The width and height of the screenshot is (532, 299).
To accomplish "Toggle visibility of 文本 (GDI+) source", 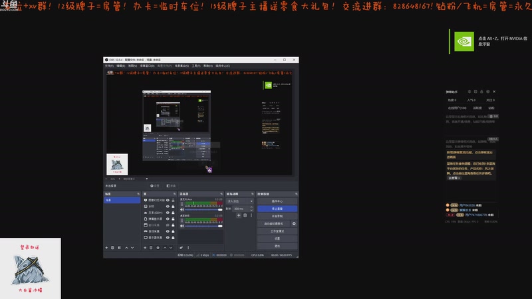I will [168, 213].
